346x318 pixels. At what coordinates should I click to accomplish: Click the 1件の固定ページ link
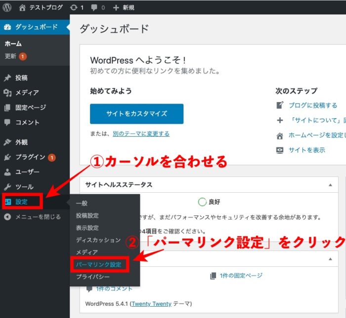241,276
